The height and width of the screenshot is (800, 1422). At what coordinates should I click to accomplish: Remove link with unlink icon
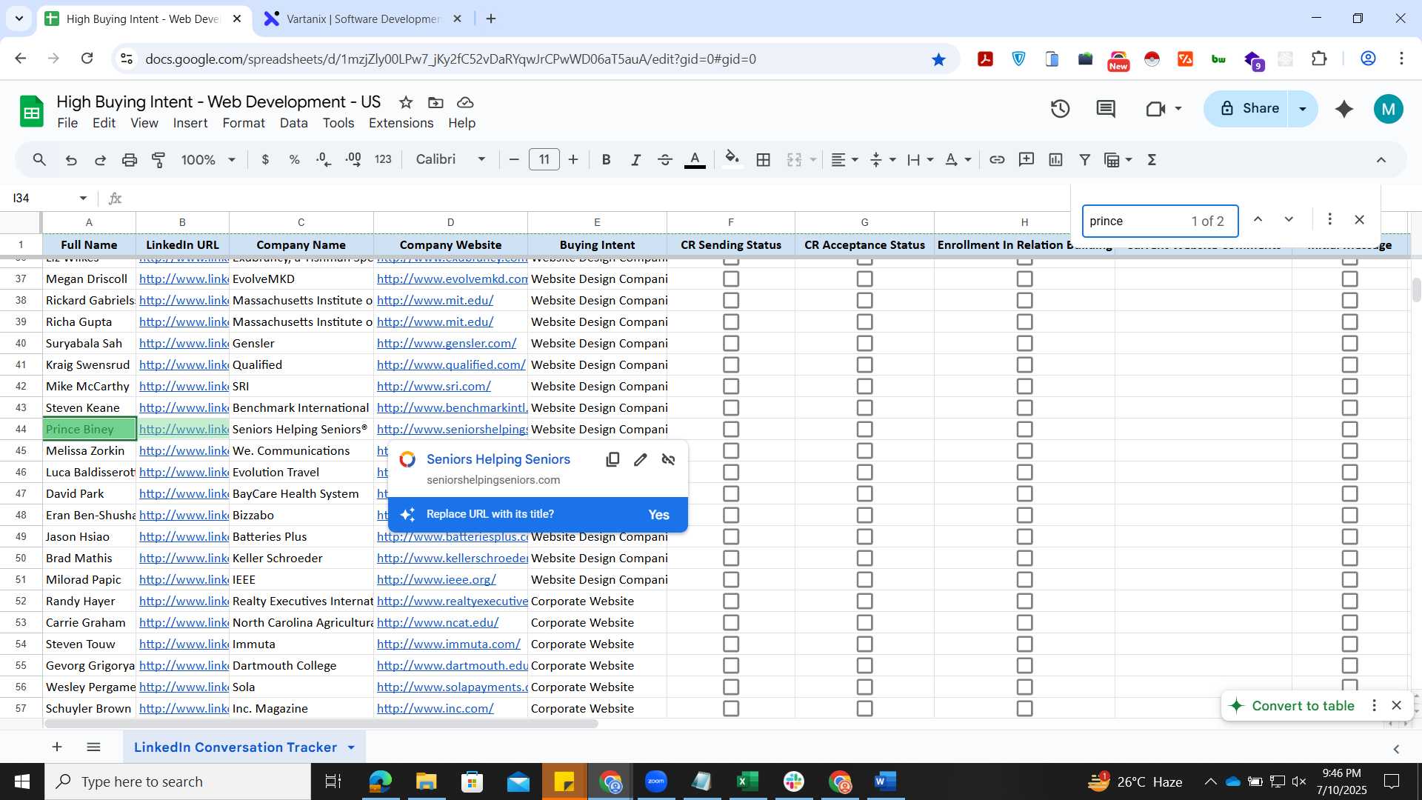click(x=669, y=460)
